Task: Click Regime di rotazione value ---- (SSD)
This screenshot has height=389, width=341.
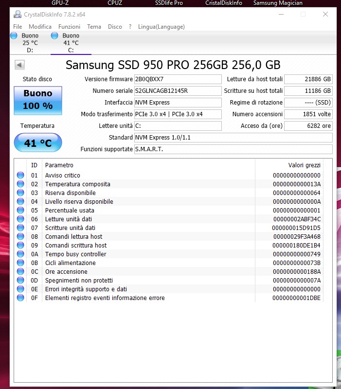Action: point(308,103)
